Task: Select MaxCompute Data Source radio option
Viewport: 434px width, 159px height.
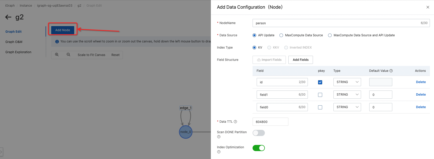Action: (281, 35)
